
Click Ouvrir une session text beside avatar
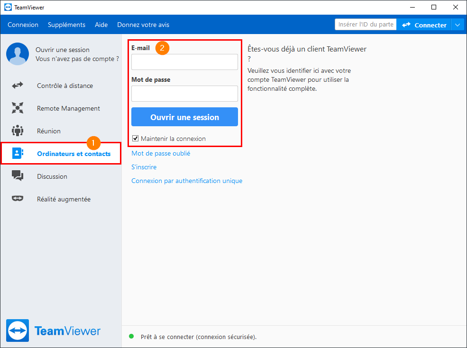63,50
